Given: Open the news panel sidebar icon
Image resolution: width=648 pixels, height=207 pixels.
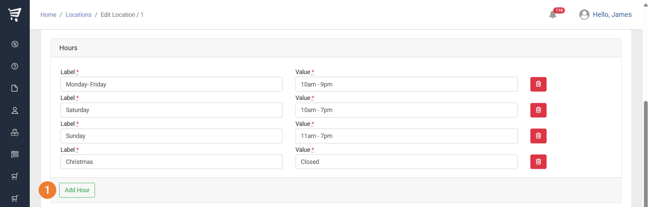Looking at the screenshot, I should point(15,154).
